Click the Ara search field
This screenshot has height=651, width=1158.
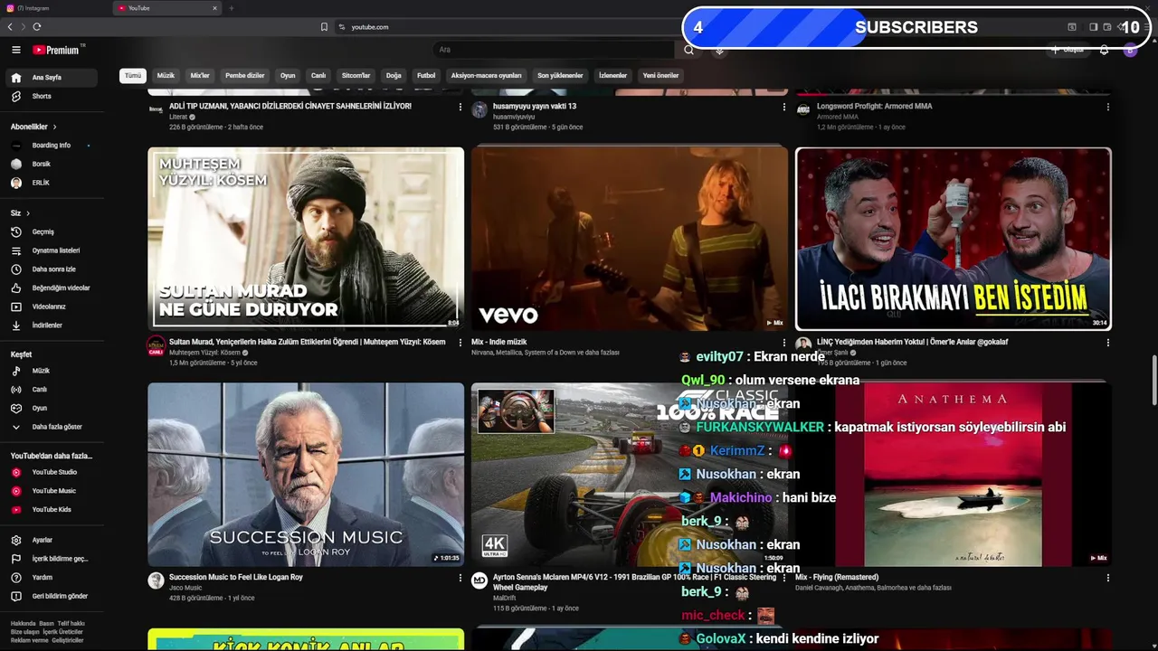(552, 50)
